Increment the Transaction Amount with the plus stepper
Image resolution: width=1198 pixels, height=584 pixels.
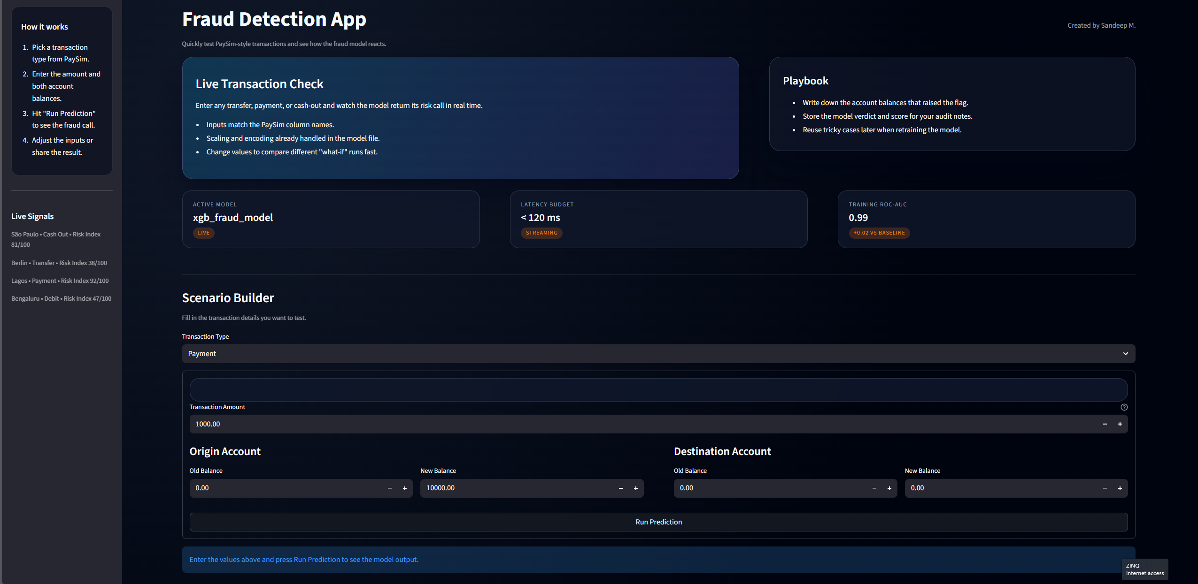click(x=1120, y=424)
